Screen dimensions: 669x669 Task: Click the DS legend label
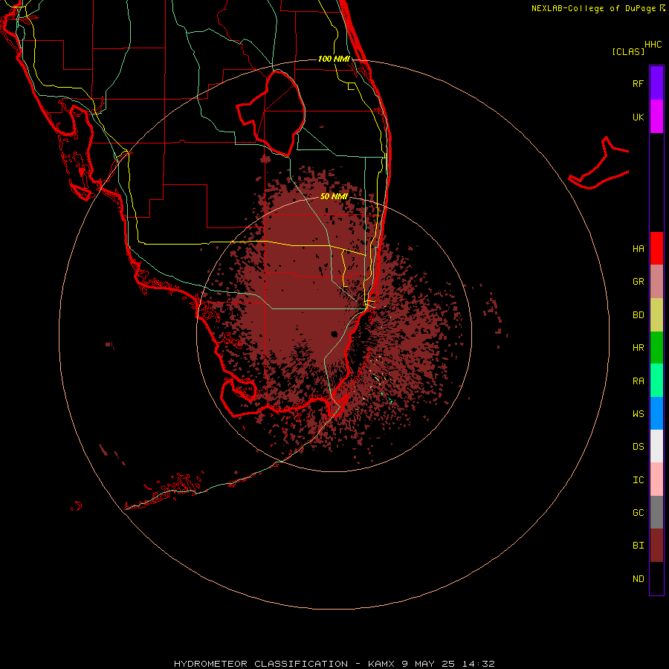pyautogui.click(x=638, y=447)
